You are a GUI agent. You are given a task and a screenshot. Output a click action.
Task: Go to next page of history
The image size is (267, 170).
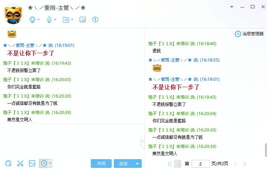[236, 164]
